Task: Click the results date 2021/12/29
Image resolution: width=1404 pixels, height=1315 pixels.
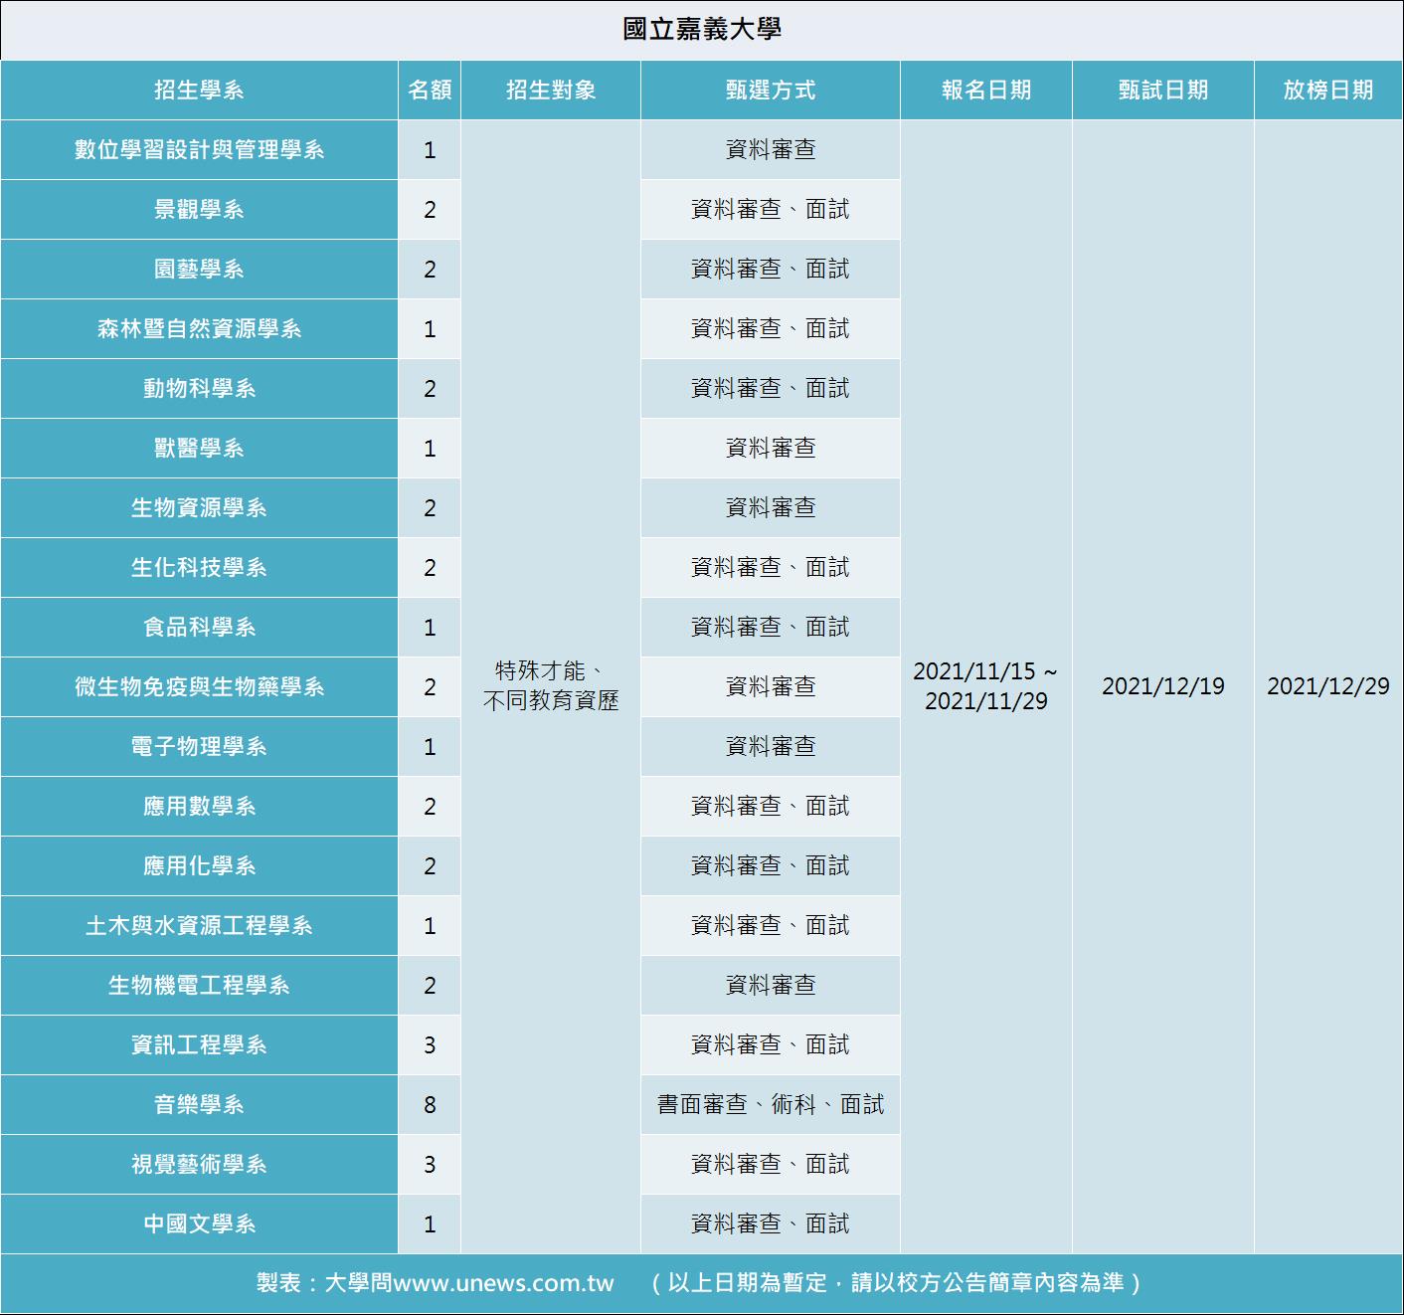Action: pos(1328,687)
